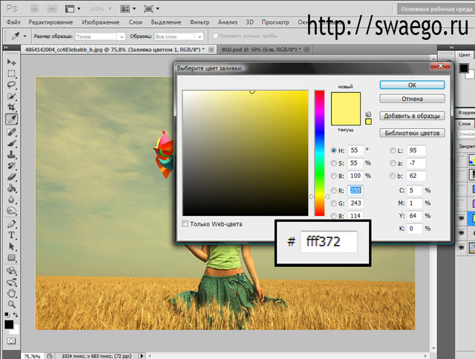Open the Изображение menu

coord(101,22)
